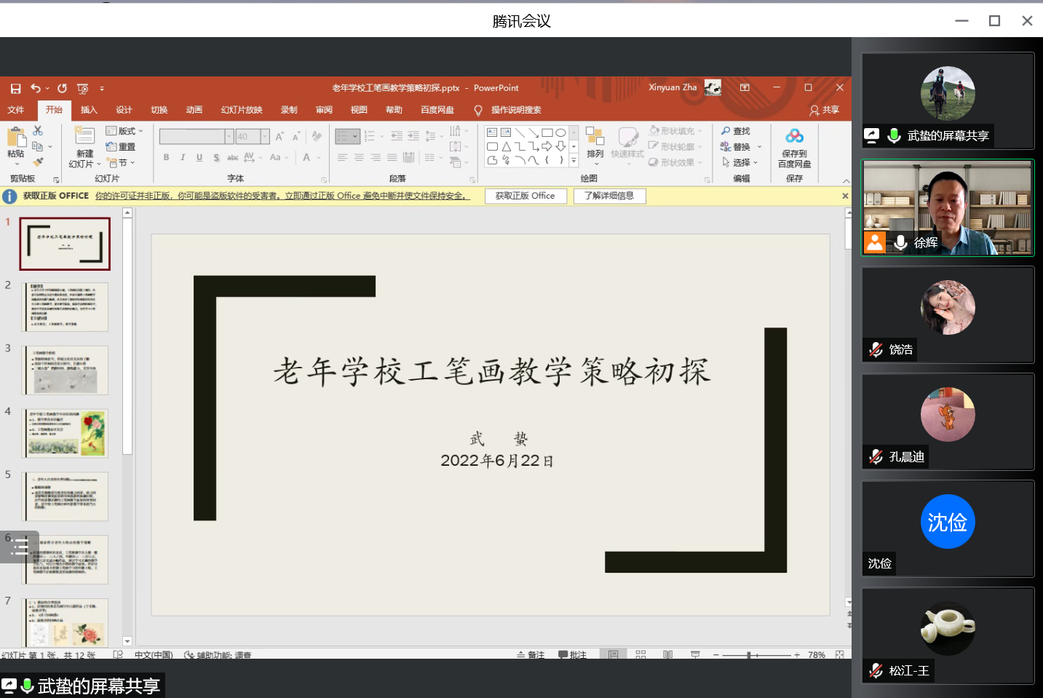Viewport: 1043px width, 698px height.
Task: Click the Tell Me lightbulb search icon
Action: 478,110
